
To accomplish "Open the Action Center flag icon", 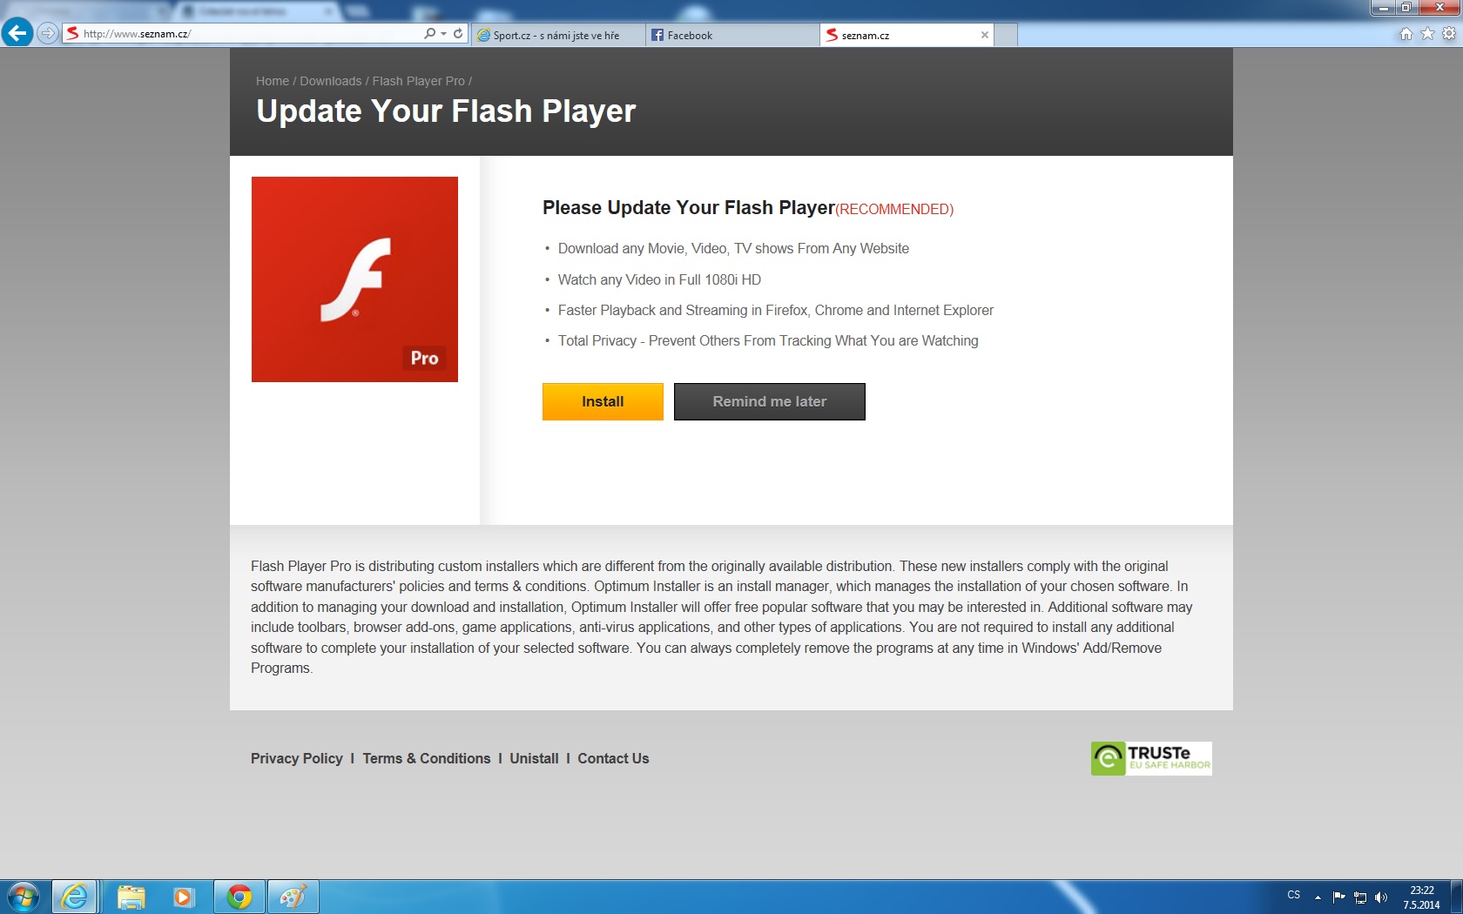I will [x=1339, y=897].
